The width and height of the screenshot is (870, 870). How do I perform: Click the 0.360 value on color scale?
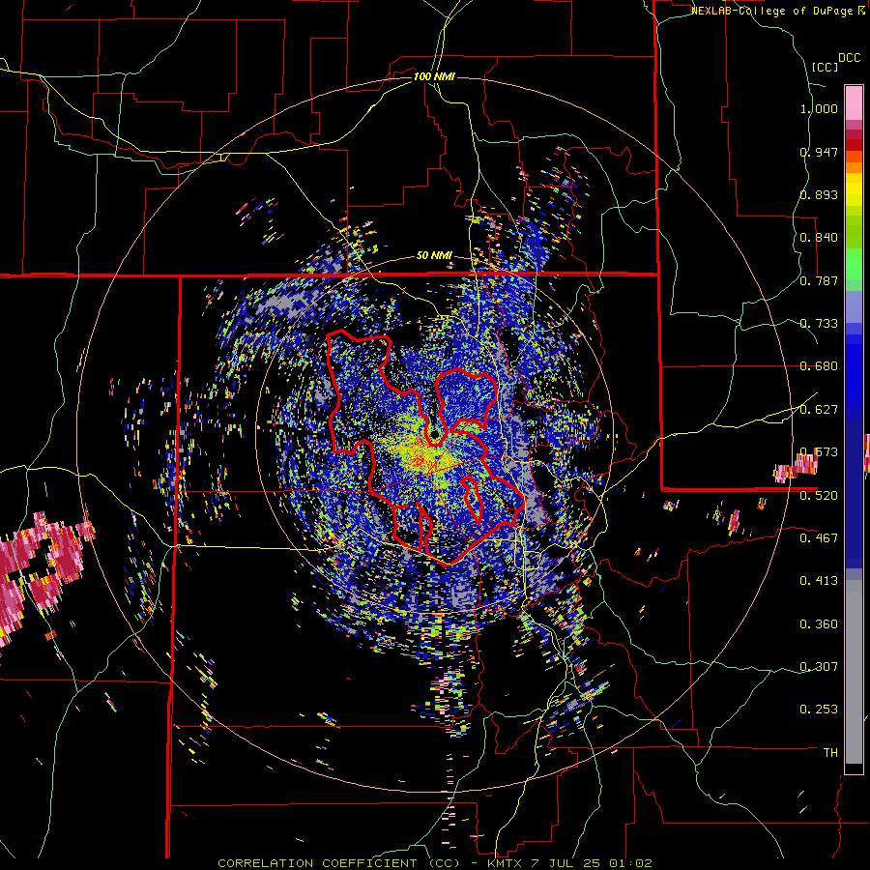pyautogui.click(x=819, y=624)
